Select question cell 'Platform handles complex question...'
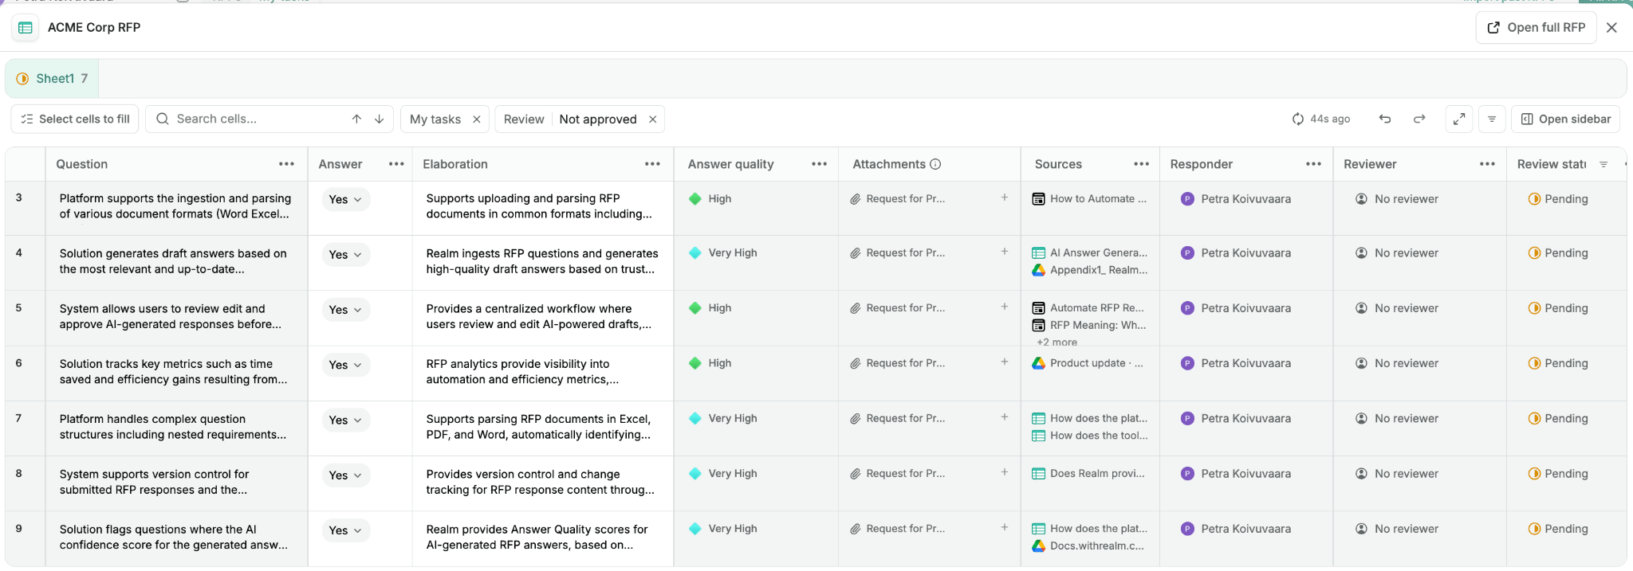Viewport: 1633px width, 571px height. [x=176, y=428]
